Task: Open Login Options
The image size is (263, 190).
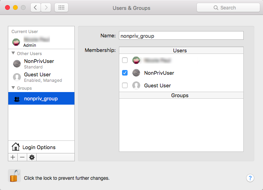Action: pos(39,147)
